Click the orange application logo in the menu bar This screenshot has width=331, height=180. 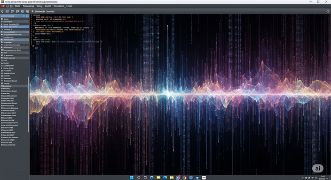[3, 6]
